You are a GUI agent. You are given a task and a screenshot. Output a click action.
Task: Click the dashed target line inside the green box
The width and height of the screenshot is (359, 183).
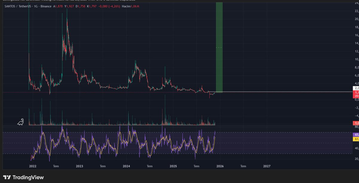tap(219, 47)
